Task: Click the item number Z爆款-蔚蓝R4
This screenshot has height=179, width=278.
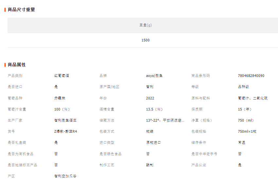Action: [x=65, y=131]
